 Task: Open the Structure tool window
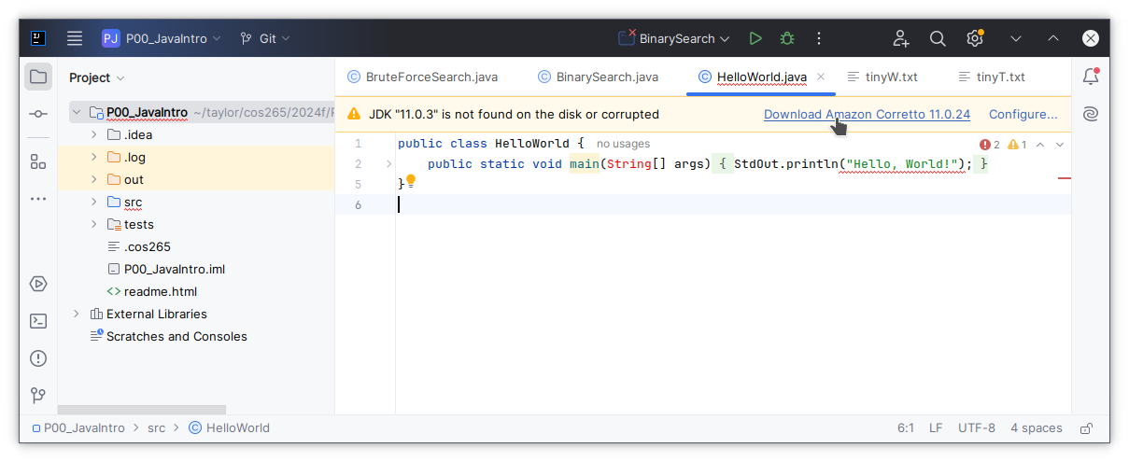click(x=38, y=161)
